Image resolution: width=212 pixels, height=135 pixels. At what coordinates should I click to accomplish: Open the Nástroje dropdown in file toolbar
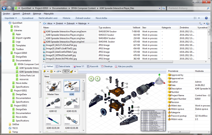(x=83, y=24)
